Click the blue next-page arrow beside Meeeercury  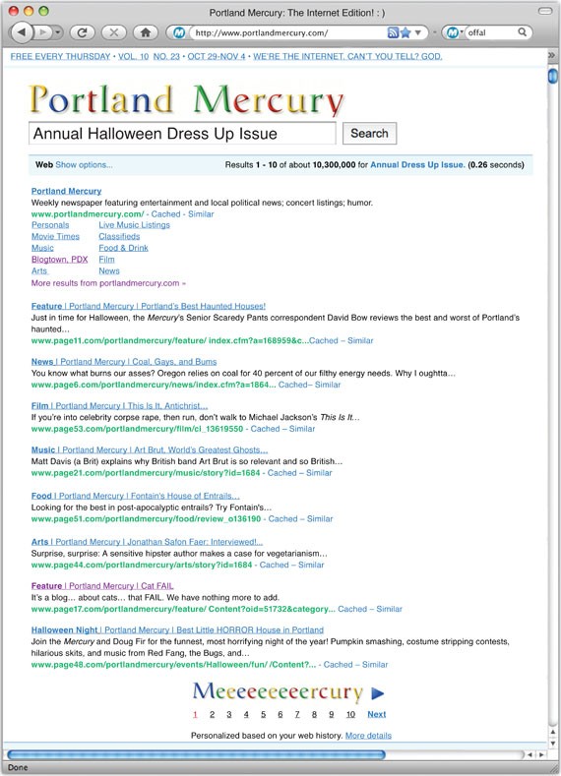[x=377, y=693]
